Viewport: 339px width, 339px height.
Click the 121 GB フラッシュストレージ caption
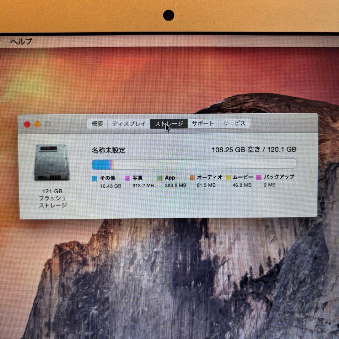[x=52, y=198]
